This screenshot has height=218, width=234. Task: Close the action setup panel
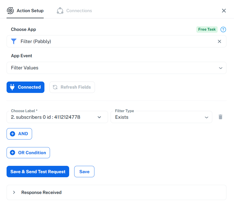[224, 11]
